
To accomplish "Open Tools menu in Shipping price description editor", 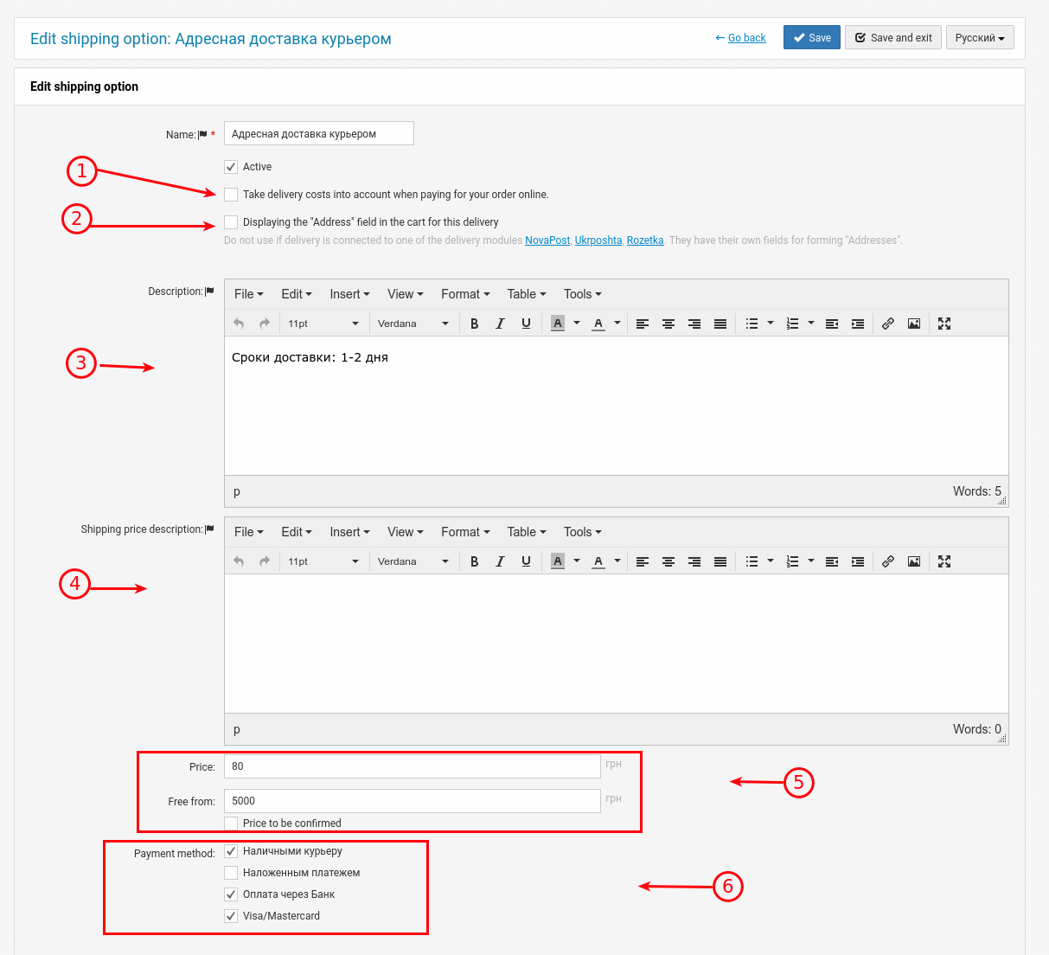I will click(x=582, y=532).
